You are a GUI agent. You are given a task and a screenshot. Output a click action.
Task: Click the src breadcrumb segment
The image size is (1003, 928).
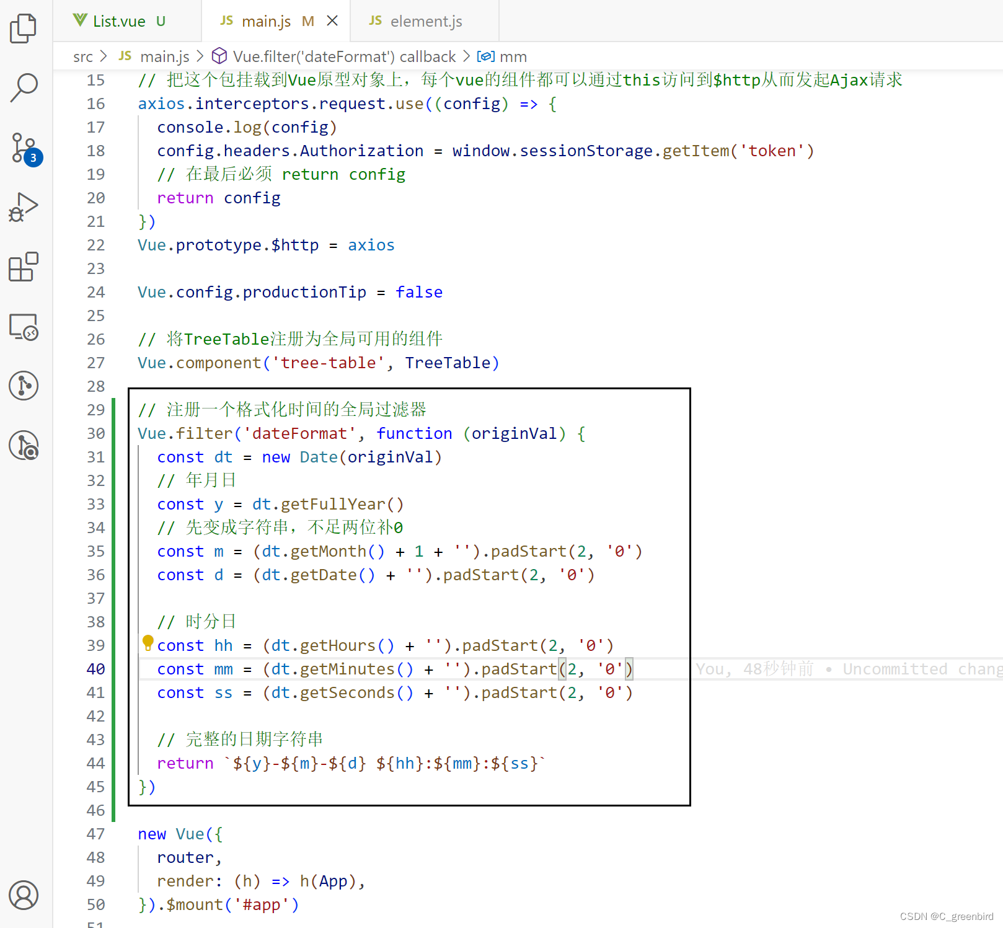(x=83, y=56)
